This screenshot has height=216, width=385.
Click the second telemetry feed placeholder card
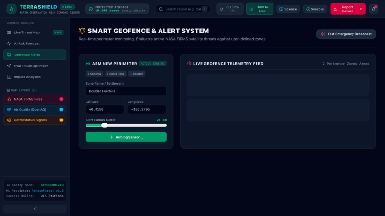pyautogui.click(x=278, y=110)
